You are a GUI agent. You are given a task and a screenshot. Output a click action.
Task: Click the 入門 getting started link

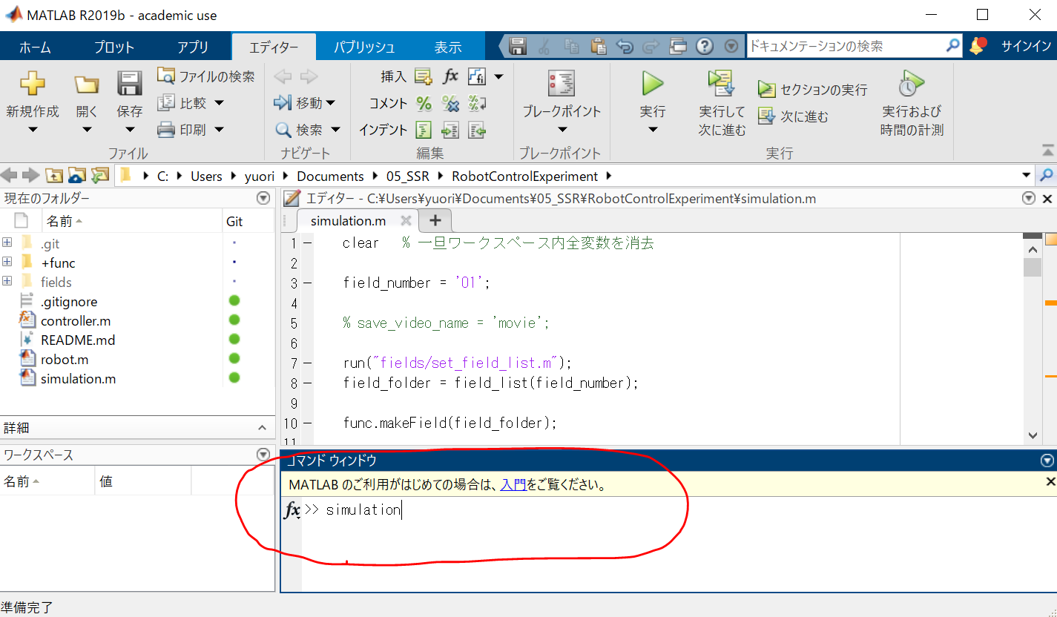coord(513,485)
